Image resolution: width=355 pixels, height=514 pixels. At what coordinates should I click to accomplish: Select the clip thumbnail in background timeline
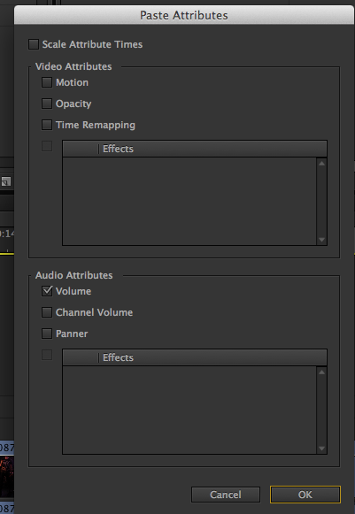tap(7, 477)
